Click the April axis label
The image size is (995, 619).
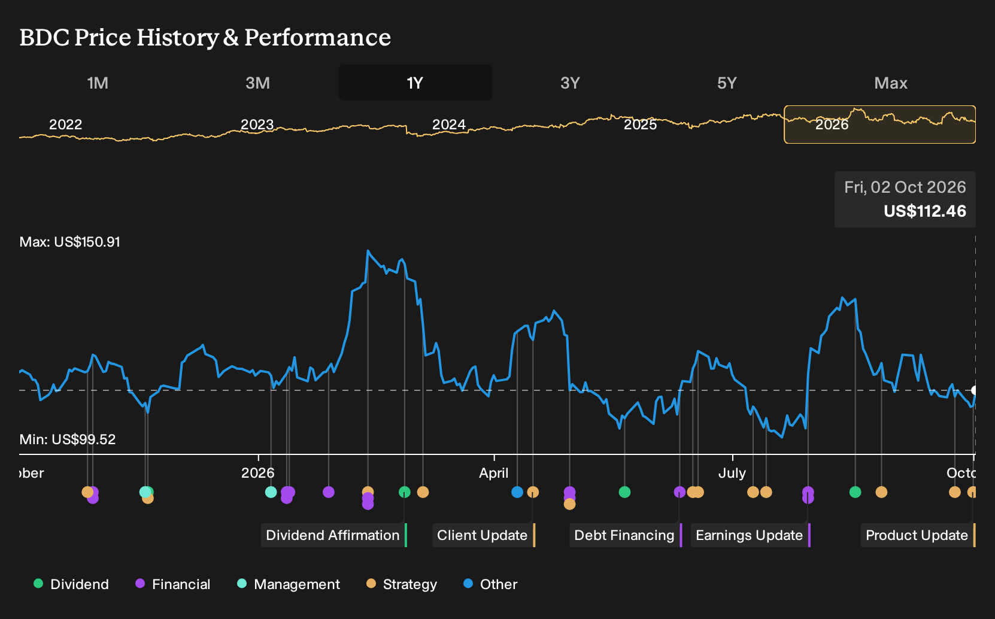tap(494, 473)
